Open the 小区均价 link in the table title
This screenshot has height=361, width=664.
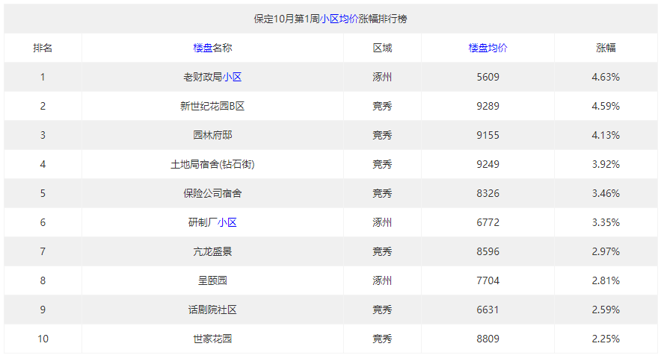coord(339,19)
